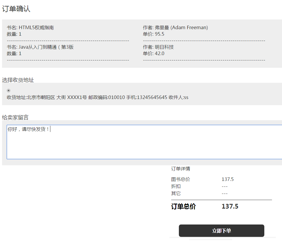This screenshot has width=282, height=241.
Task: Focus the seller message text box
Action: coord(144,142)
